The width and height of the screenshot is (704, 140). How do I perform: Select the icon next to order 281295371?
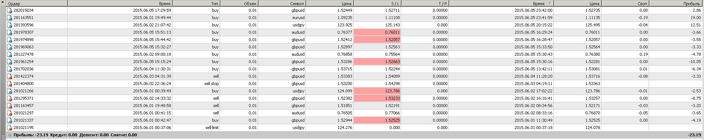[x=10, y=99]
